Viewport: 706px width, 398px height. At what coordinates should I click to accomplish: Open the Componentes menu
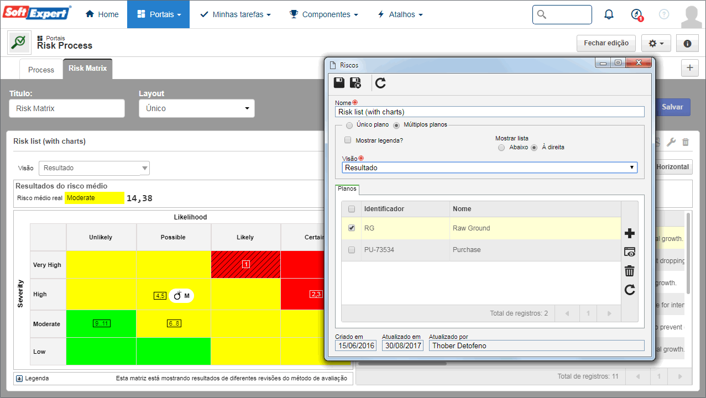pos(324,14)
